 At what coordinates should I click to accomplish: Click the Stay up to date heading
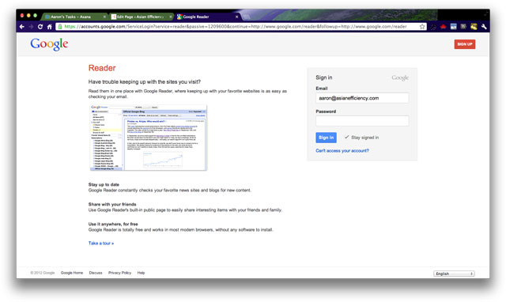coord(104,184)
